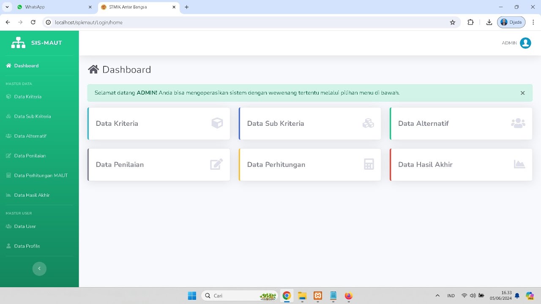Open Chrome from the taskbar

pyautogui.click(x=287, y=296)
